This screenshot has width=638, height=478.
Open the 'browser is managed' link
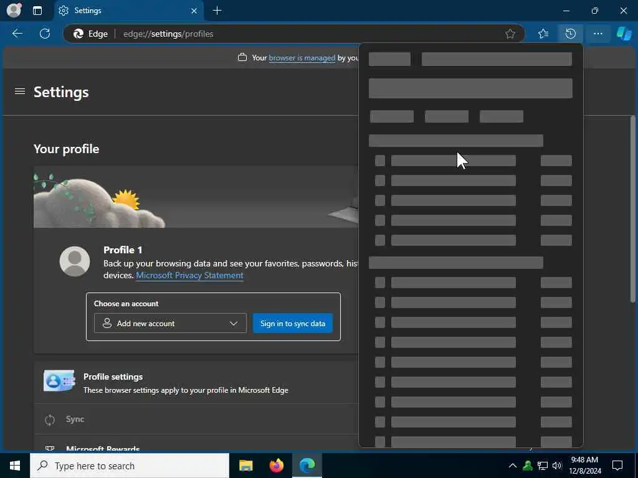pos(302,58)
